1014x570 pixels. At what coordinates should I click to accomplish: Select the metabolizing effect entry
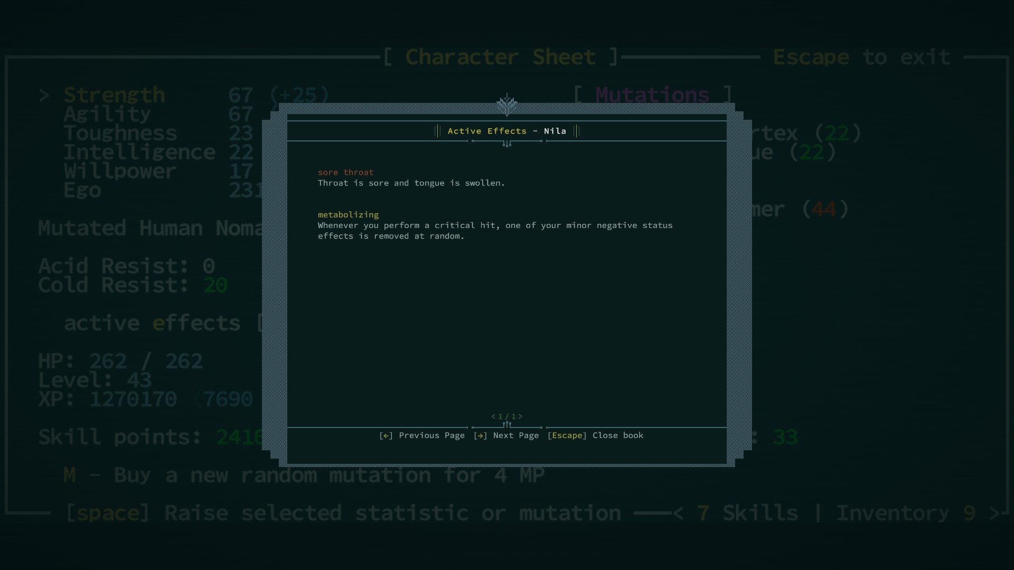[348, 215]
